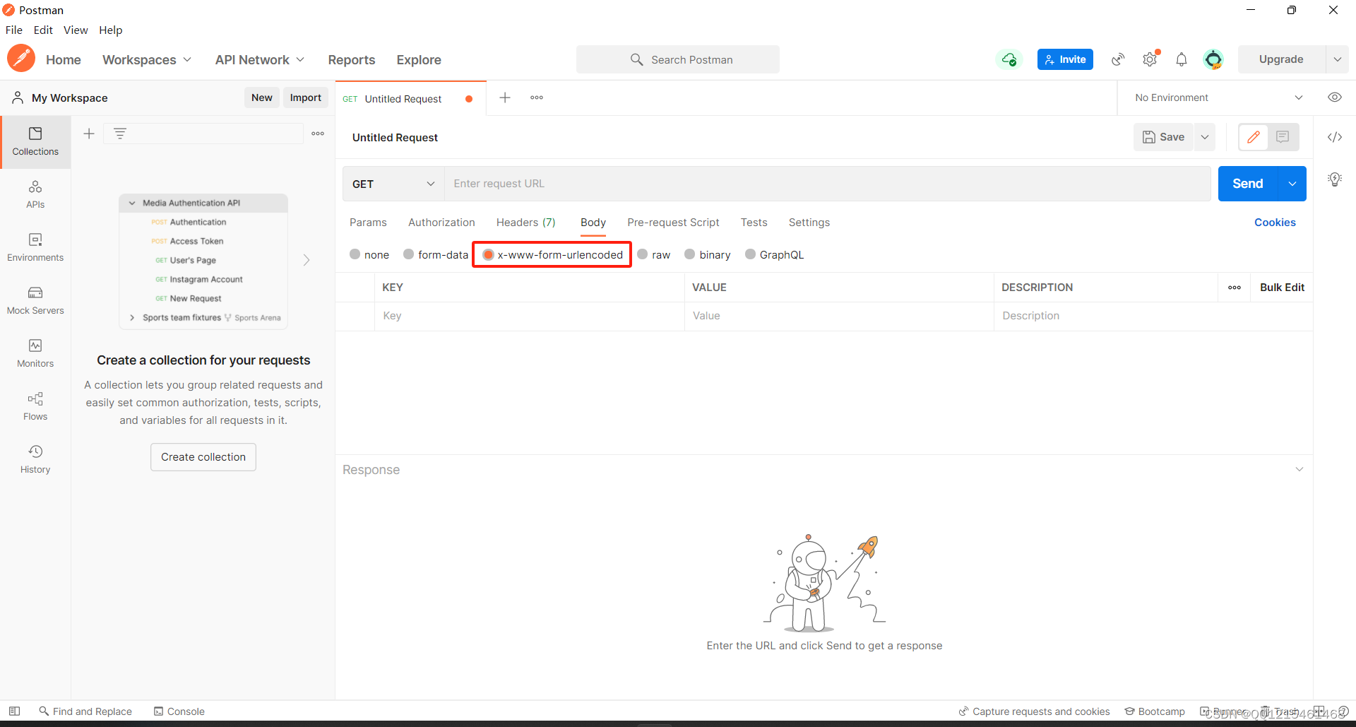Click the user avatar icon
The height and width of the screenshot is (727, 1356).
(x=1213, y=59)
